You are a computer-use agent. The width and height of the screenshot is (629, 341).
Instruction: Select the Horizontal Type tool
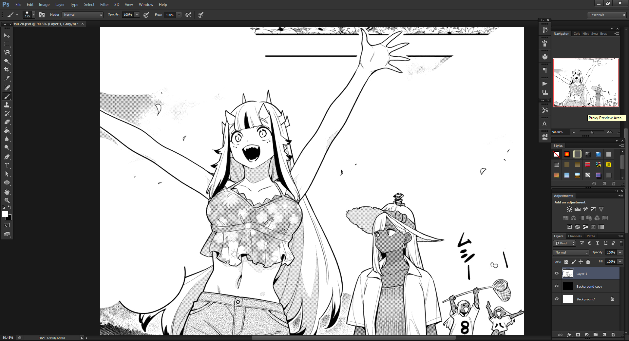[7, 165]
